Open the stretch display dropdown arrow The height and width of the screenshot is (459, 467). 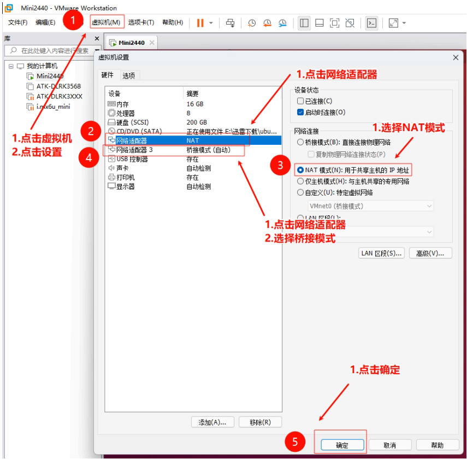point(404,22)
